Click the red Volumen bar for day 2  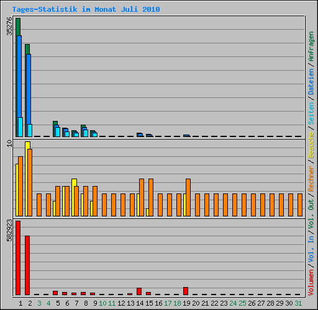pyautogui.click(x=27, y=265)
